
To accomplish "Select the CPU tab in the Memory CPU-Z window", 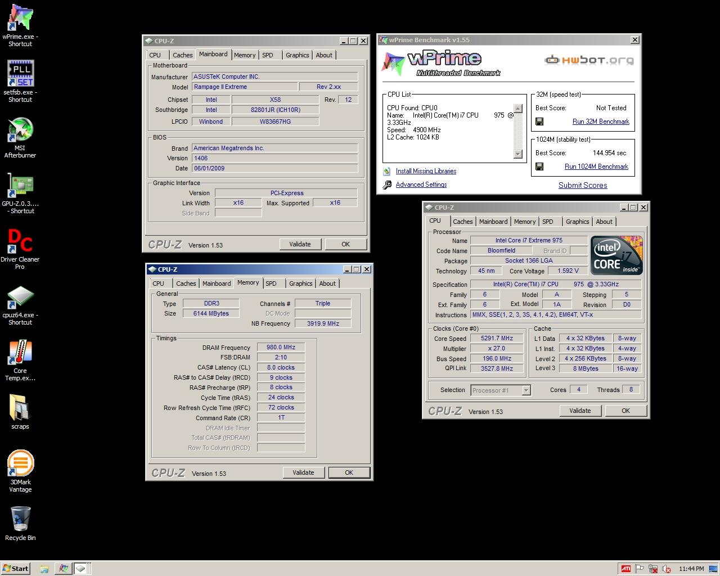I will pos(159,283).
